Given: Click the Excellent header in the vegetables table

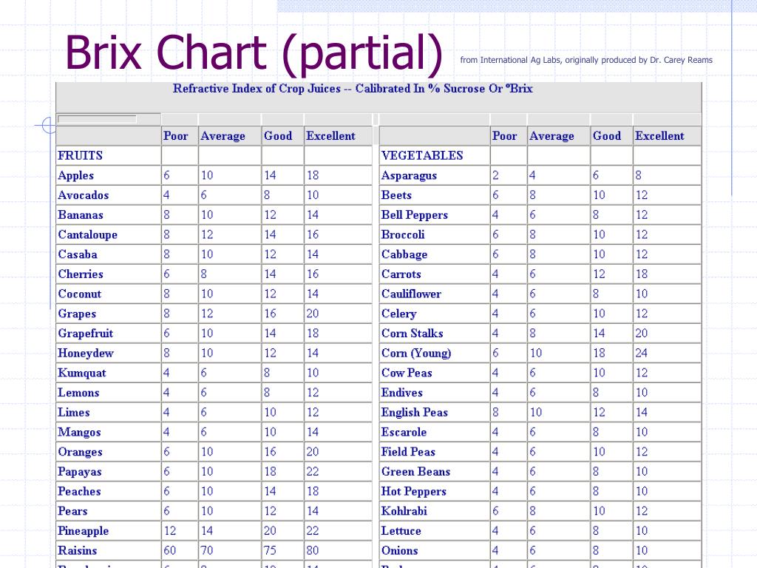Looking at the screenshot, I should [659, 136].
